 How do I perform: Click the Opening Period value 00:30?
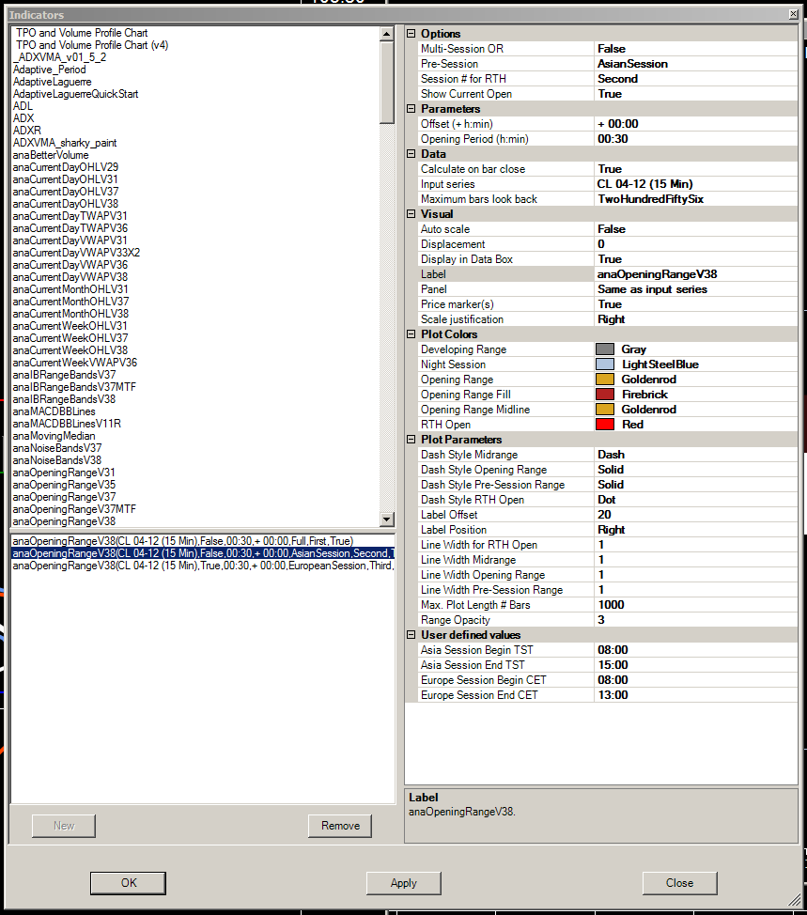(x=695, y=139)
